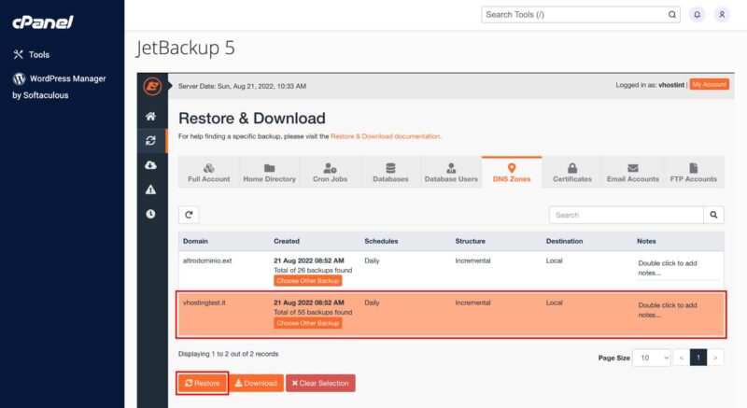Open Restore & Download sidebar icon
This screenshot has height=408, width=747.
coord(150,140)
